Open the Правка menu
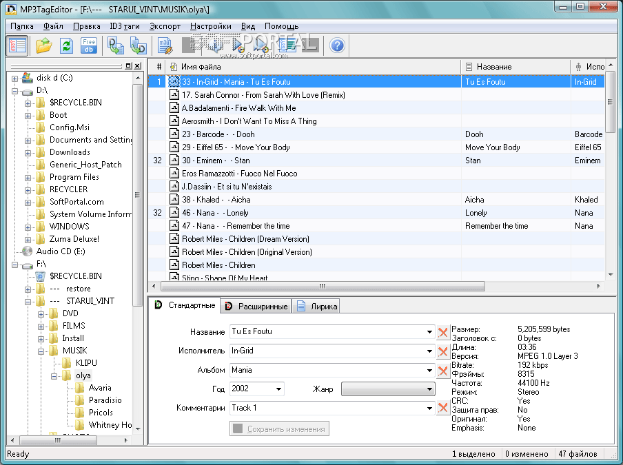This screenshot has height=465, width=623. tap(86, 26)
